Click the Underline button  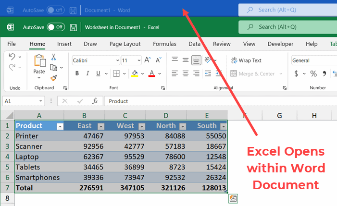click(99, 74)
